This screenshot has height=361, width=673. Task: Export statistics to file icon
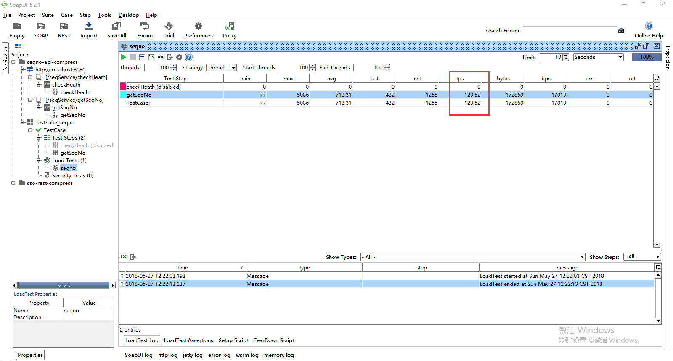click(x=170, y=57)
